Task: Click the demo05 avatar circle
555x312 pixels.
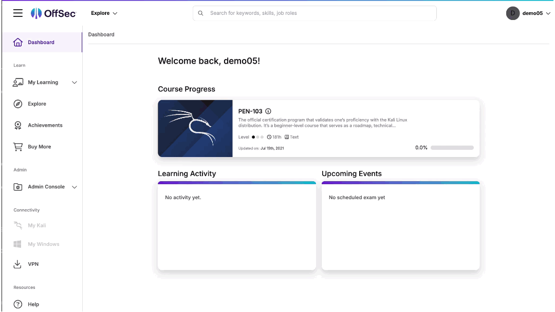Action: tap(512, 13)
